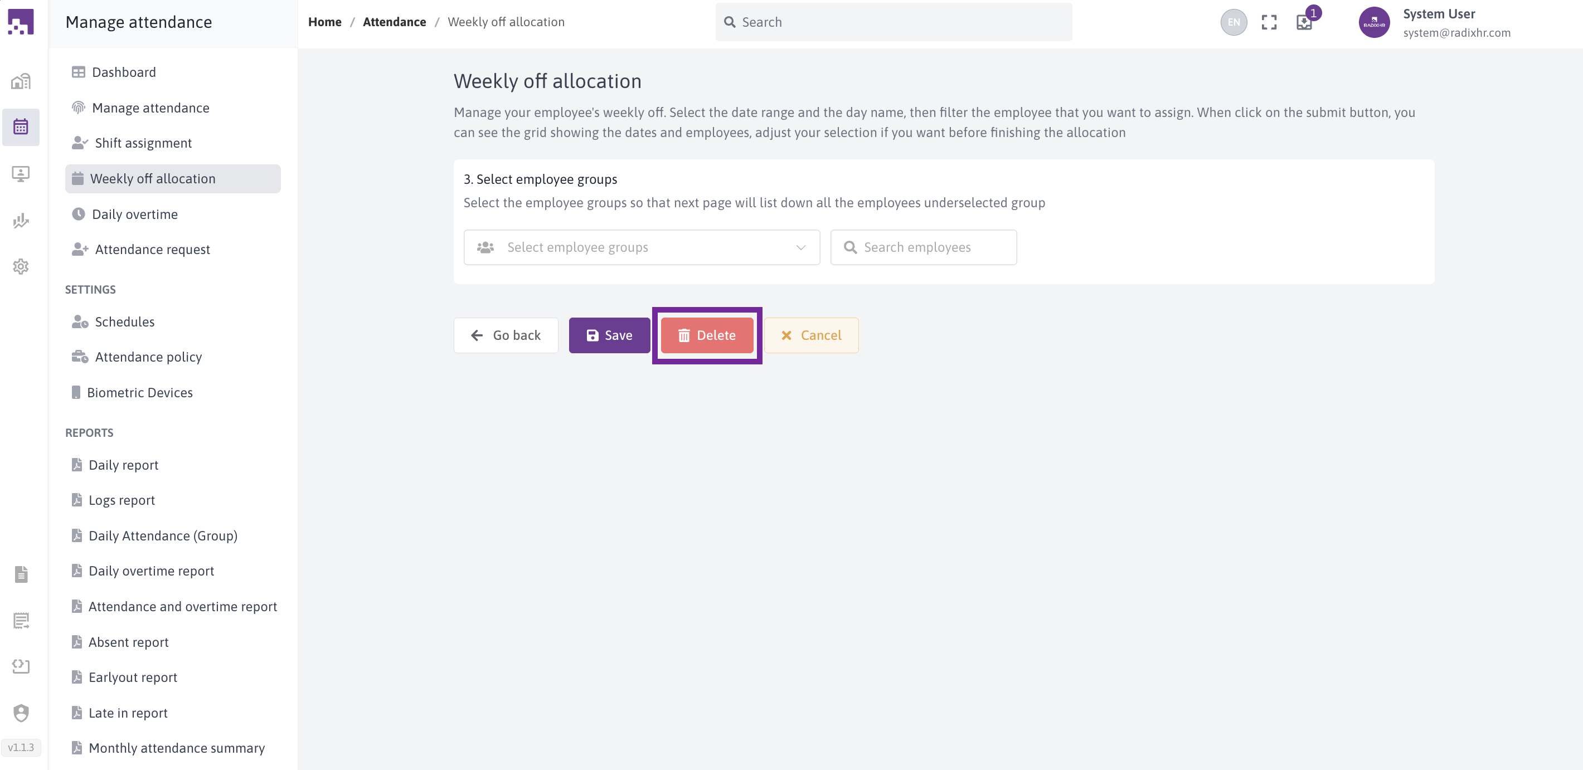
Task: Open attendance calendar icon in left rail
Action: 21,127
